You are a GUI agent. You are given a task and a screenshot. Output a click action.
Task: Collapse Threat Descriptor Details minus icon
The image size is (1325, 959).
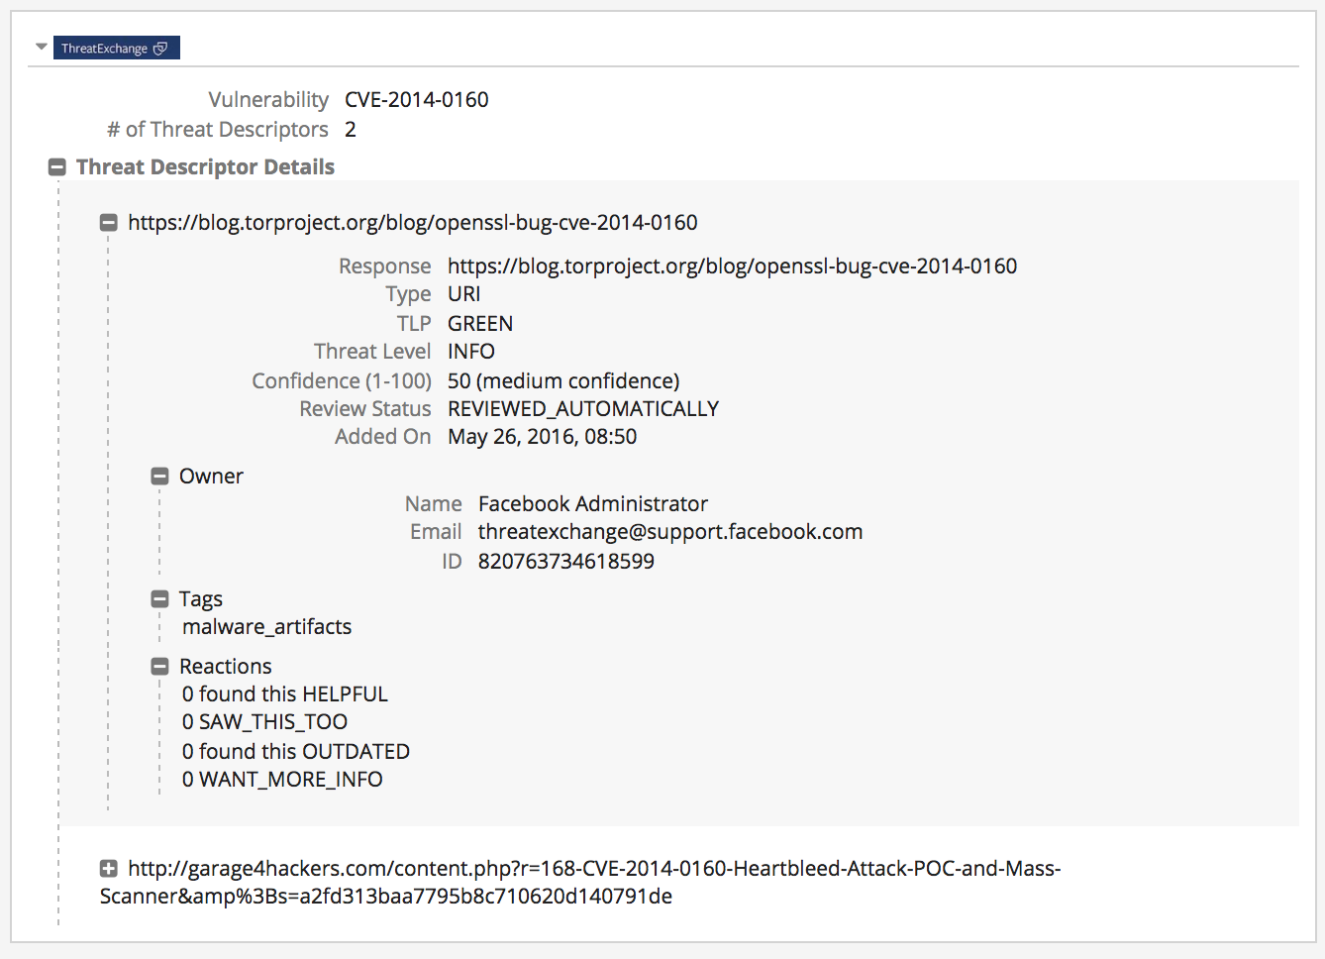point(57,167)
